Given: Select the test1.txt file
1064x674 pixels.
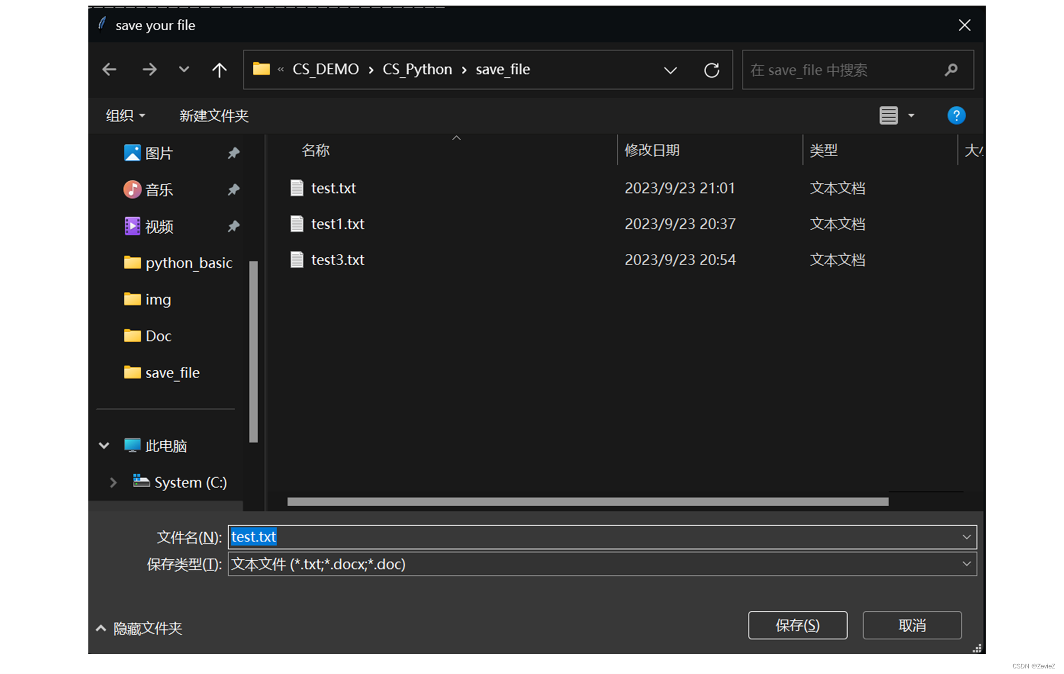Looking at the screenshot, I should pyautogui.click(x=338, y=224).
